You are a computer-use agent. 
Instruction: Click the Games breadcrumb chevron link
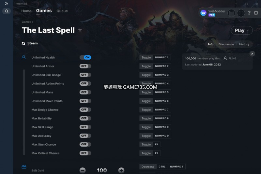[x=27, y=22]
